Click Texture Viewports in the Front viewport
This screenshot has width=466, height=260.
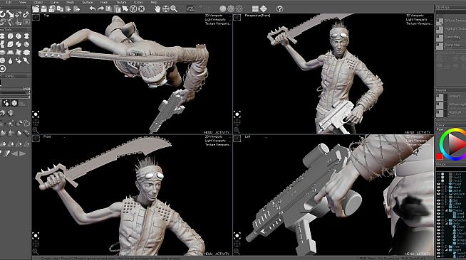[217, 145]
